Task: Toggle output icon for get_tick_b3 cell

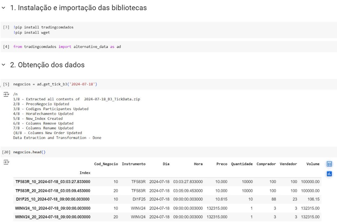Action: point(6,94)
